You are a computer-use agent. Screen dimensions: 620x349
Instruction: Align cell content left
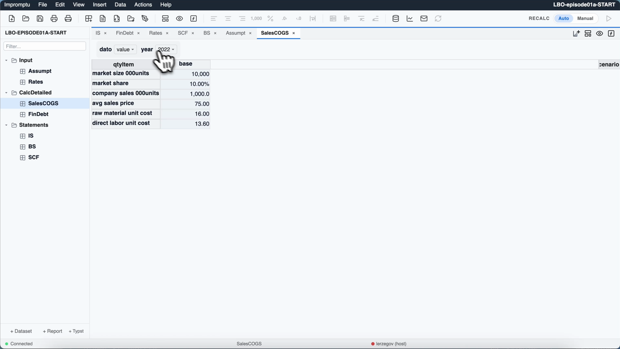pos(214,19)
